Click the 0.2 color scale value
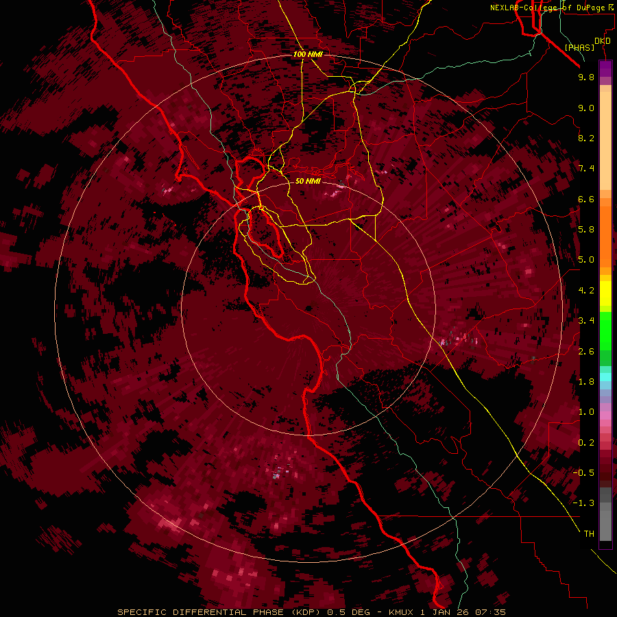 click(x=586, y=443)
